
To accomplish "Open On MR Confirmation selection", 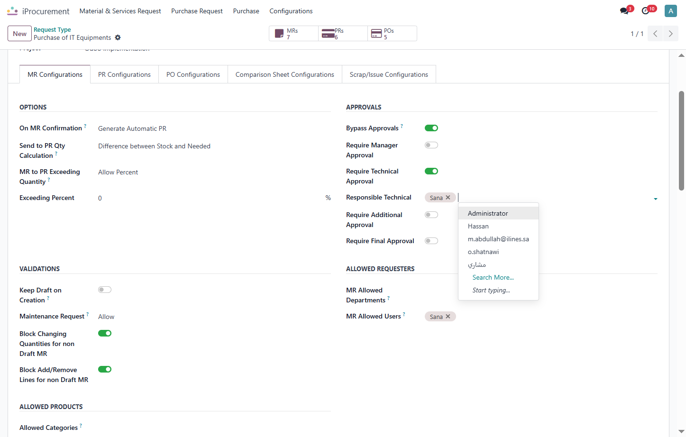I will (214, 128).
